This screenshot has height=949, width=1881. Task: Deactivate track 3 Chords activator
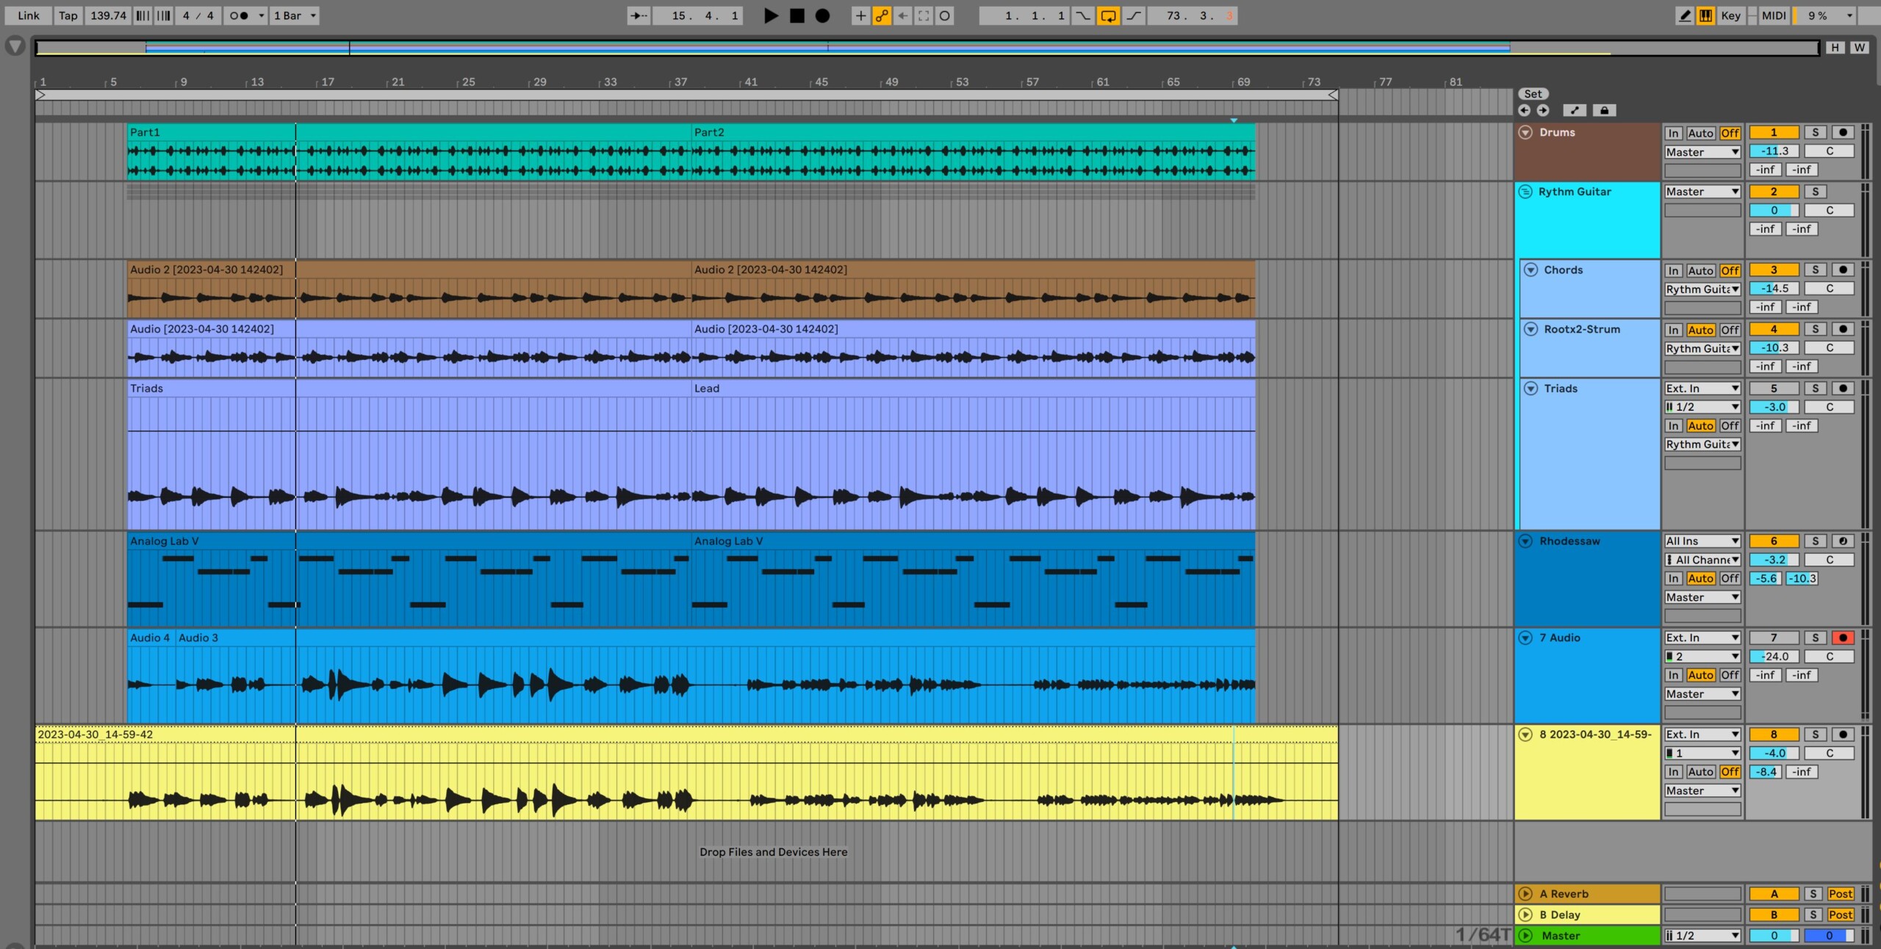pyautogui.click(x=1774, y=270)
